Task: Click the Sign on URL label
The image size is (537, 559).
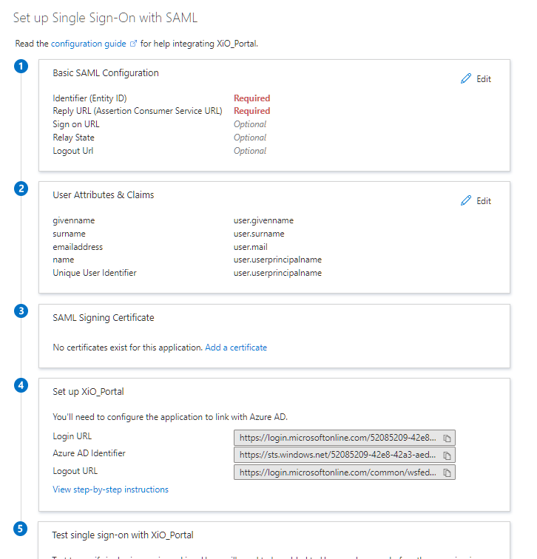Action: pyautogui.click(x=76, y=124)
